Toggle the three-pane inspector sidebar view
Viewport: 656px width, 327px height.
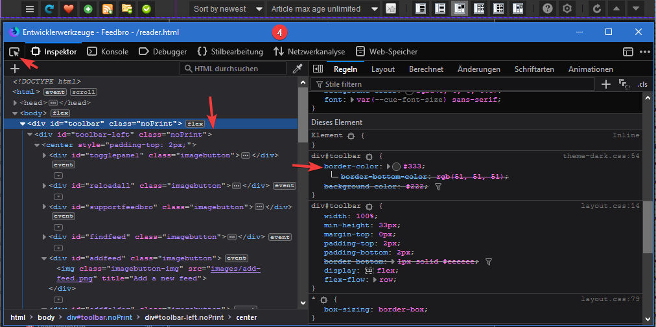pos(317,69)
